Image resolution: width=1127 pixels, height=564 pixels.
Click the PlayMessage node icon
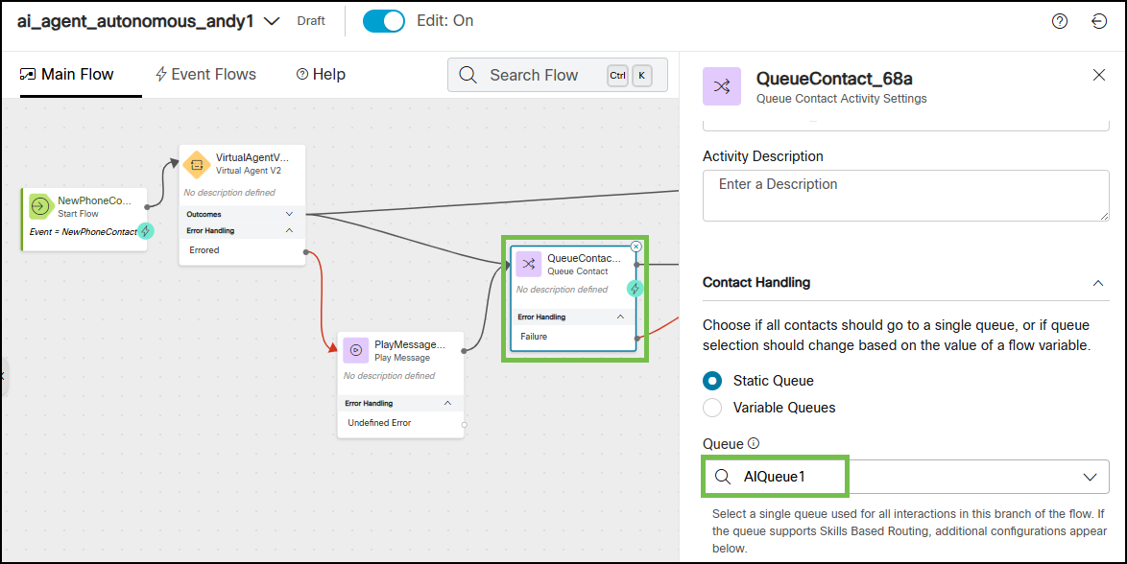355,350
